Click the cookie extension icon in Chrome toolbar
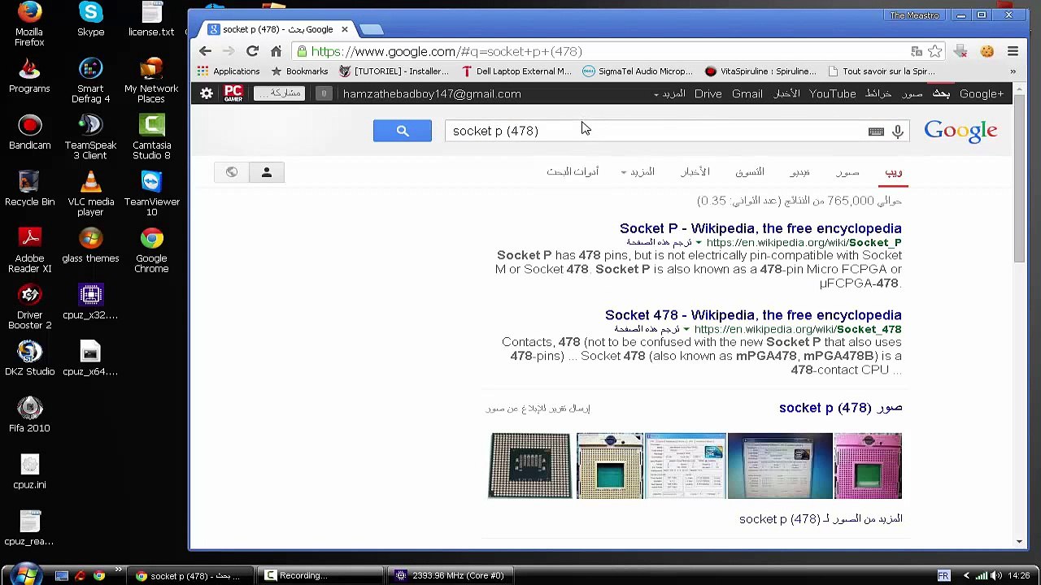Screen dimensions: 1041x585 [x=987, y=51]
